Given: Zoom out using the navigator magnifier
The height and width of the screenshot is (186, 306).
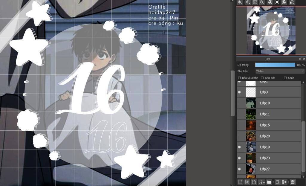Looking at the screenshot, I should [262, 2].
